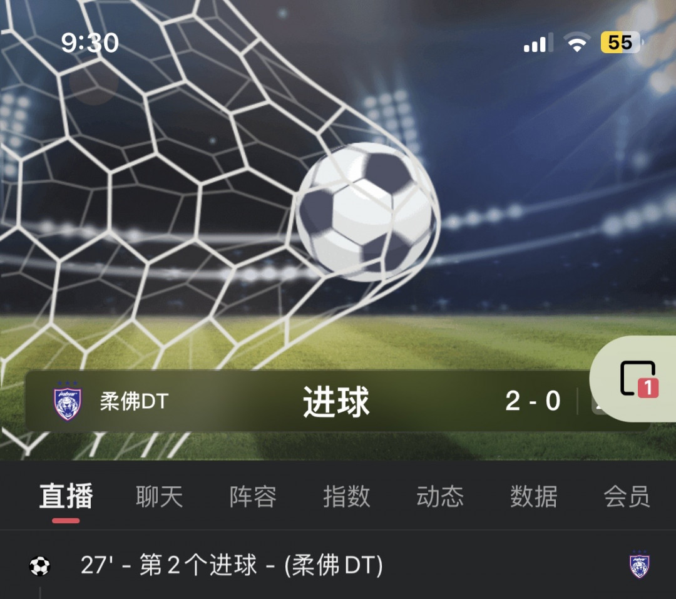676x599 pixels.
Task: Open the 27' 第2个进球 event row
Action: [338, 565]
